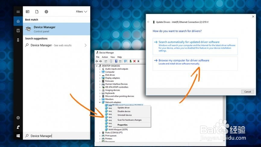This screenshot has height=147, width=261.
Task: Click the feedback person icon in search sidebar
Action: (18, 127)
